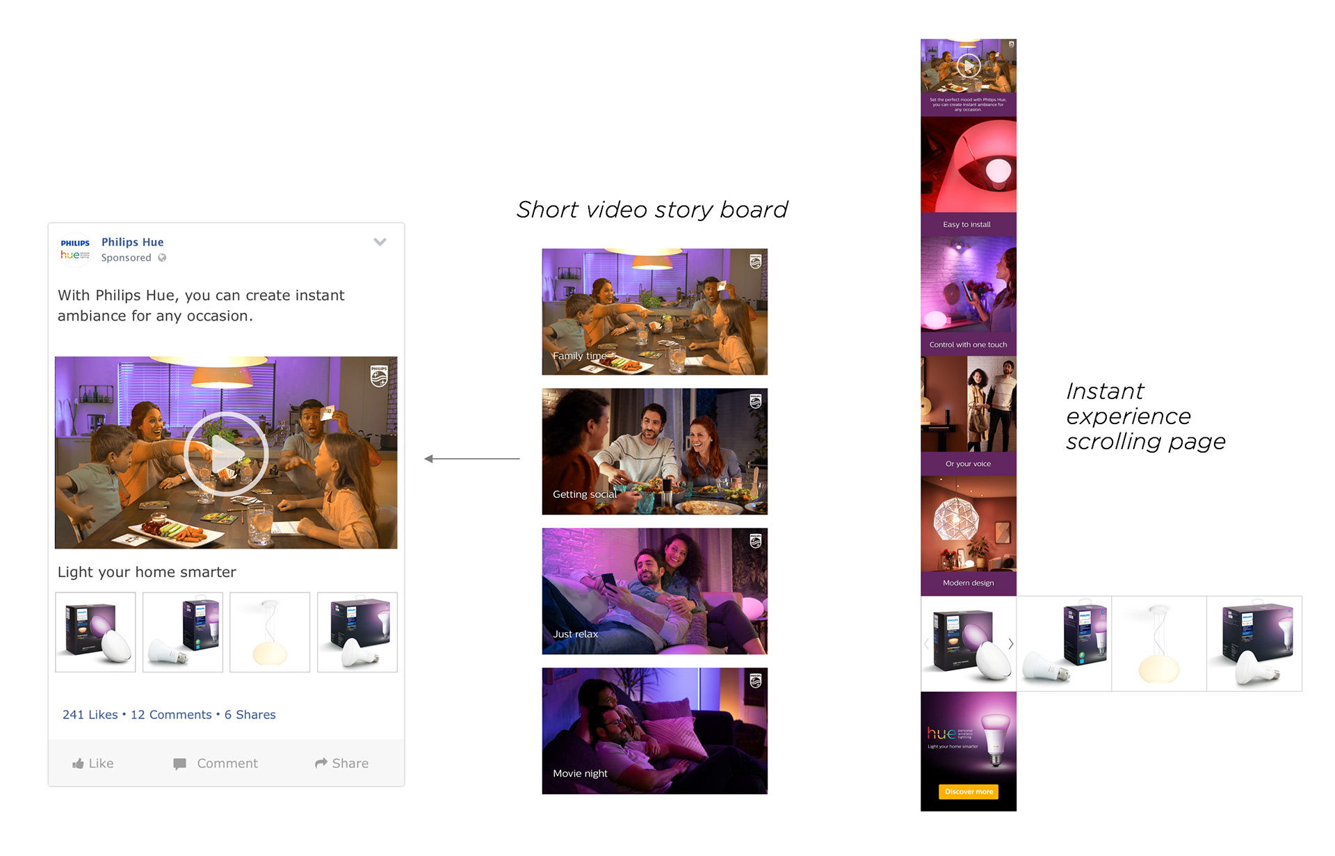Open the 241 Likes link
This screenshot has height=856, width=1335.
click(90, 715)
